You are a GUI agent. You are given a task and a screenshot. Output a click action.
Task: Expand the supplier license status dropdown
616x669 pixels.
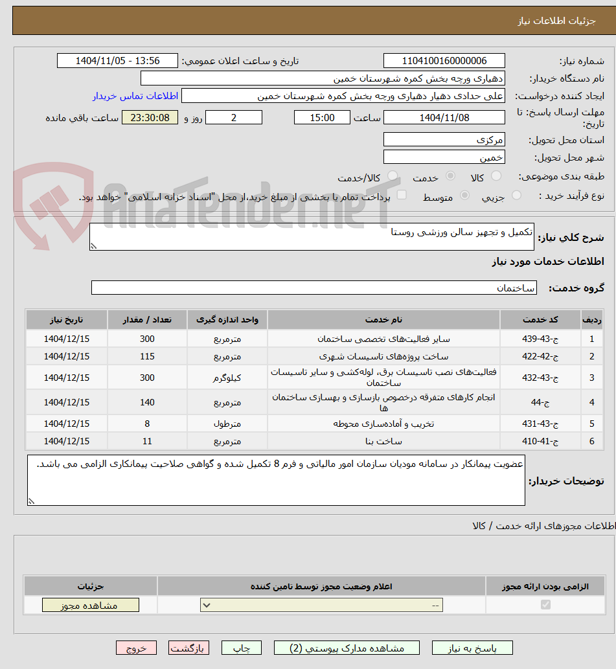point(321,605)
